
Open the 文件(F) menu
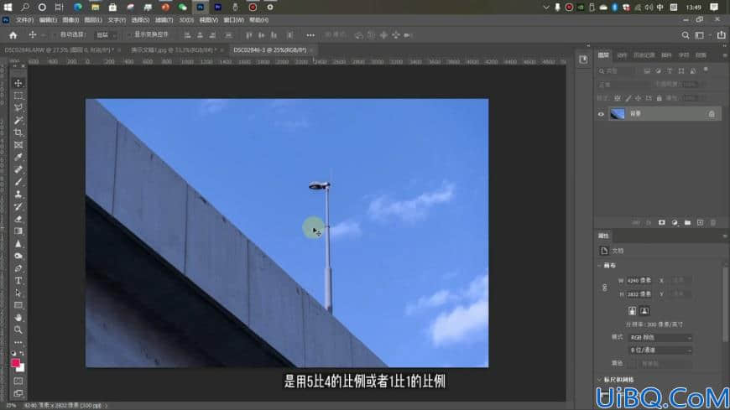[24, 20]
